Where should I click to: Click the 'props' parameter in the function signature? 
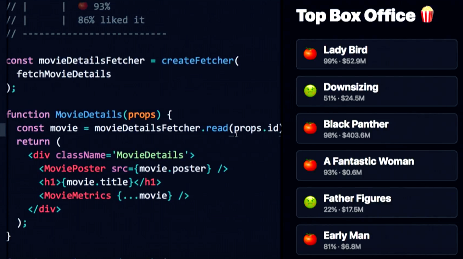tap(142, 115)
